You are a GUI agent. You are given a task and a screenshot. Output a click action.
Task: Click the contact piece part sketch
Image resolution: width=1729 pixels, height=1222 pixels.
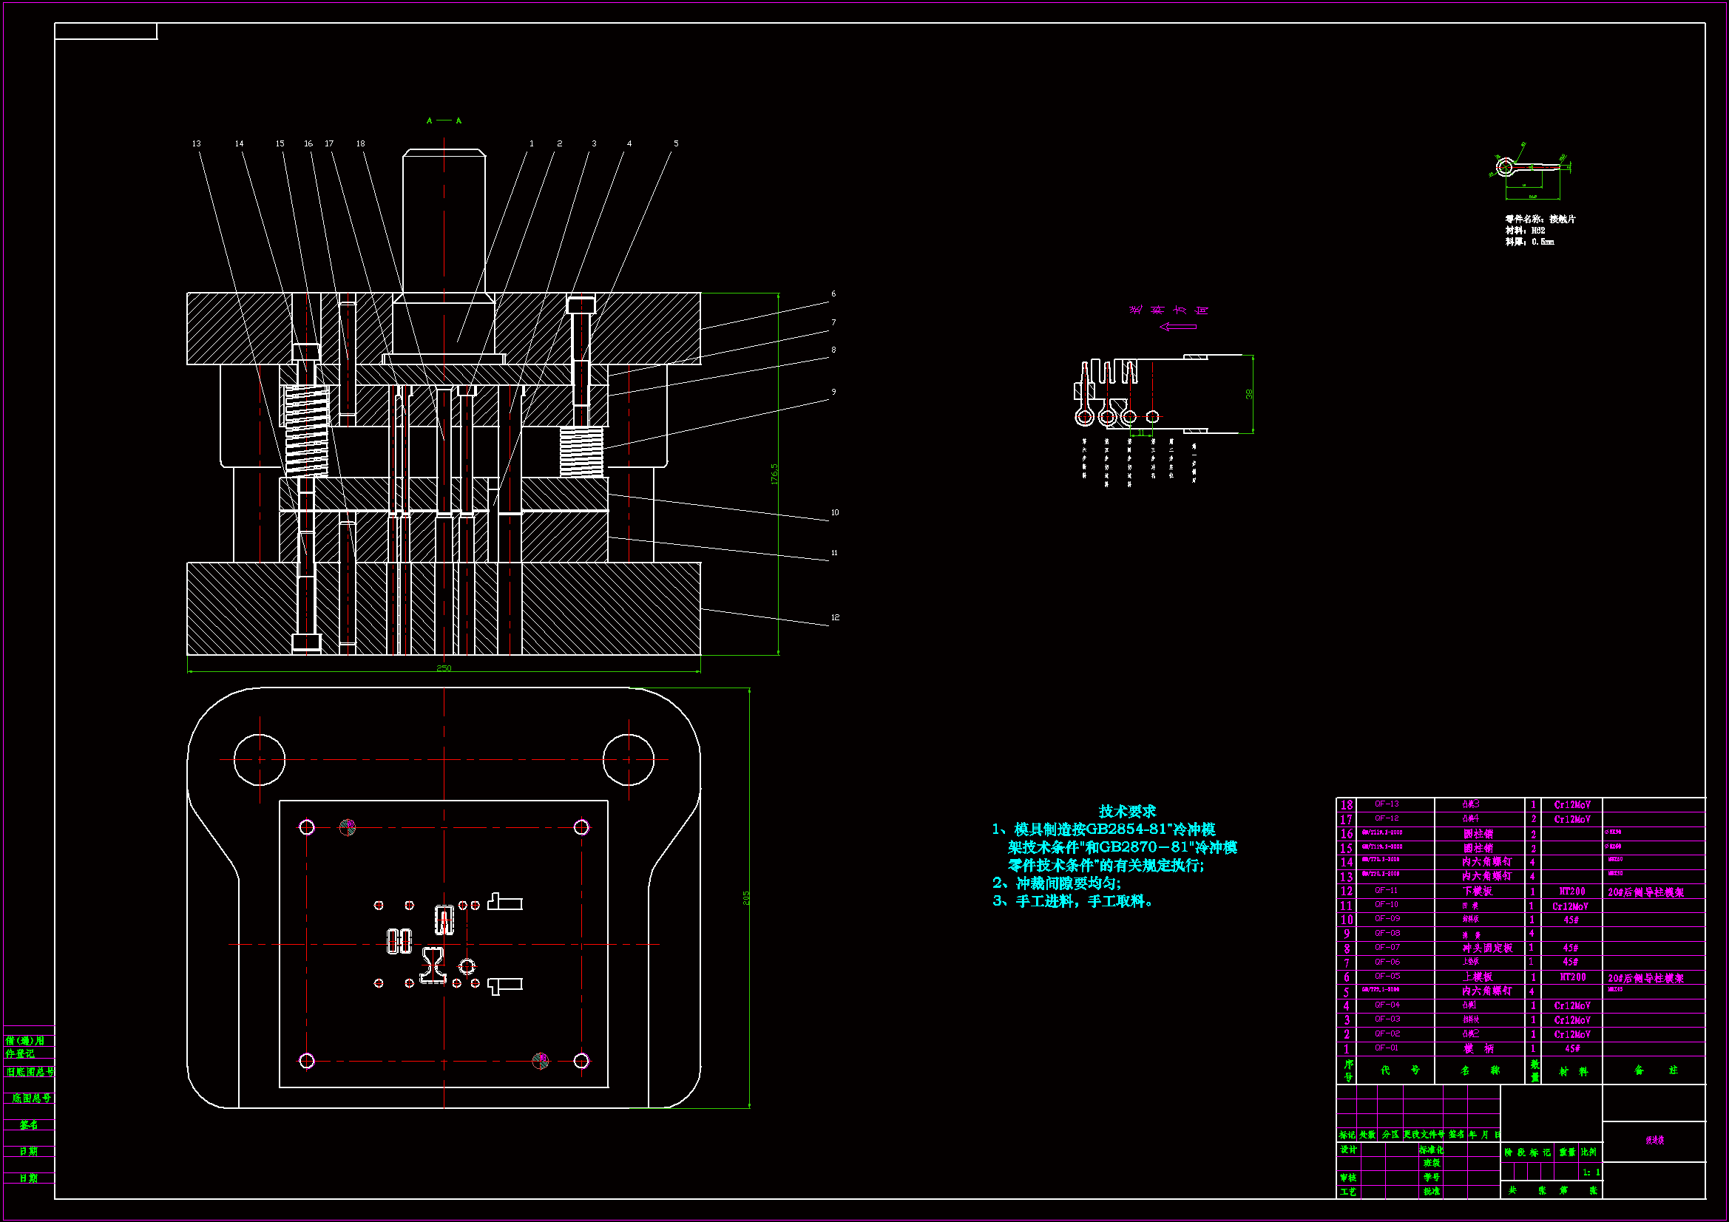pos(1530,169)
